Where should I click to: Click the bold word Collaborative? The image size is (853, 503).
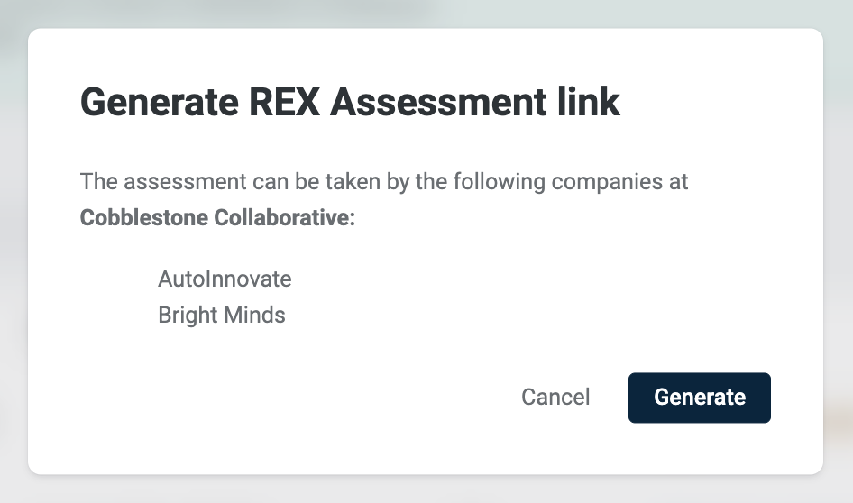point(285,217)
